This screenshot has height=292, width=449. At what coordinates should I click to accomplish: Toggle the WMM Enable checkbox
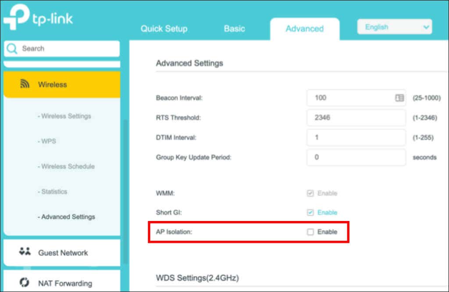pos(310,193)
